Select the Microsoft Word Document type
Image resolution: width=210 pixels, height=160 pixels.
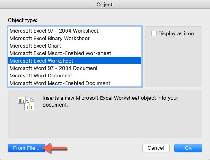coord(75,75)
